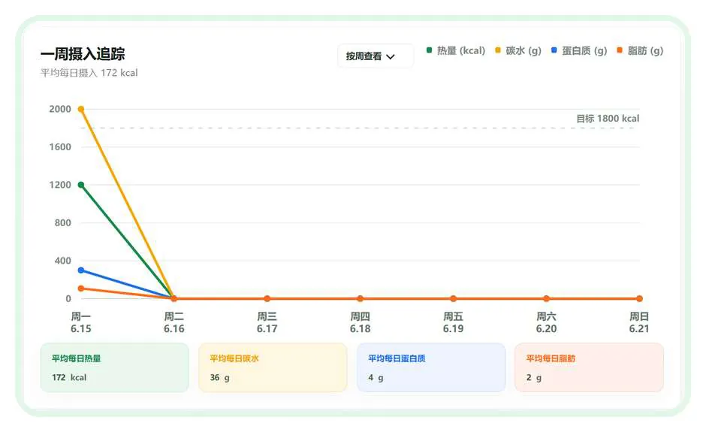Click the 目标 1800 kcal goal label

coord(608,119)
